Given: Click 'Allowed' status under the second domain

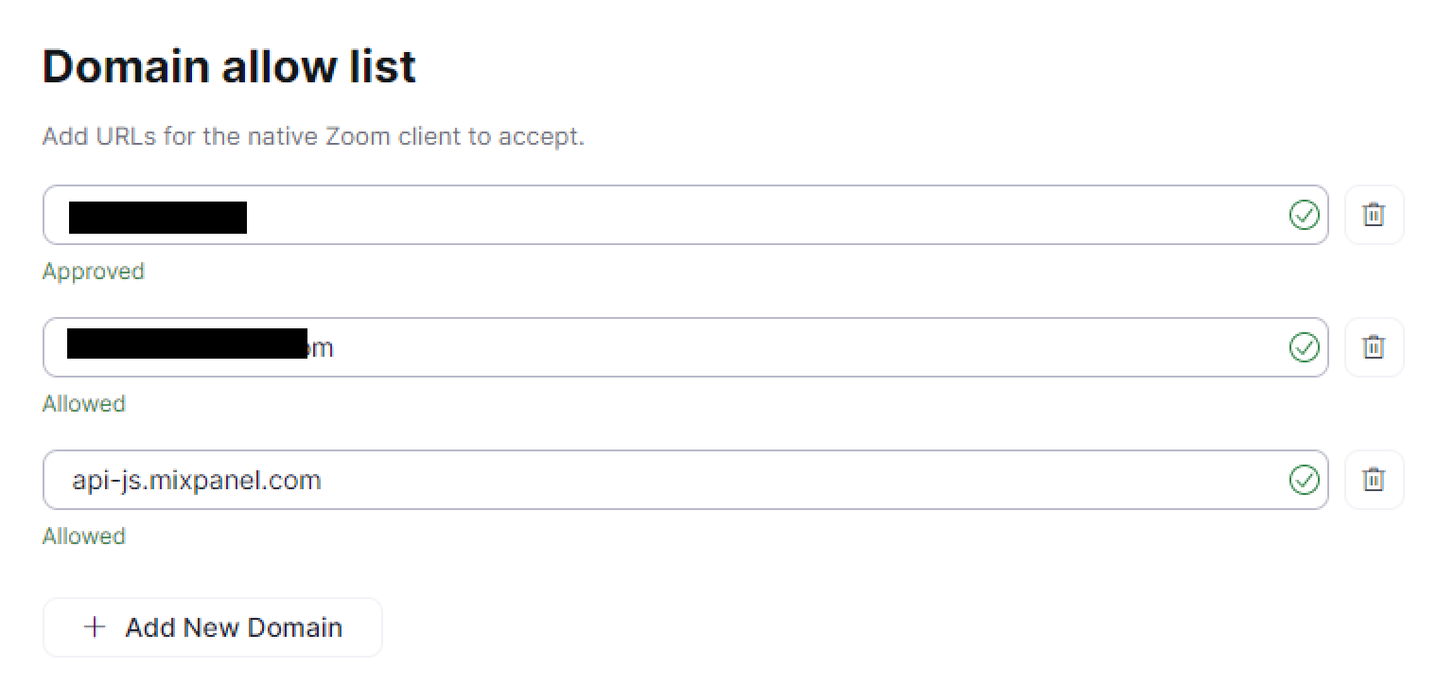Looking at the screenshot, I should click(x=83, y=404).
